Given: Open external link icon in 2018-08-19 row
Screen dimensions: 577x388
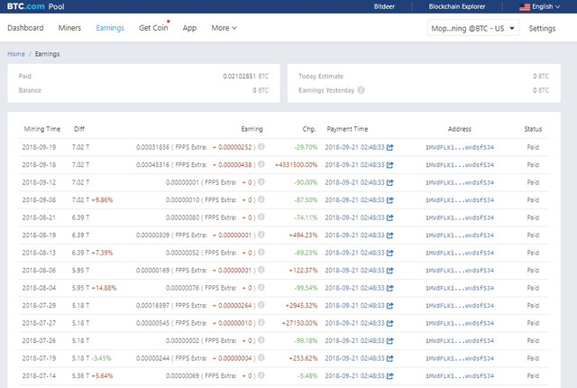Looking at the screenshot, I should [390, 236].
